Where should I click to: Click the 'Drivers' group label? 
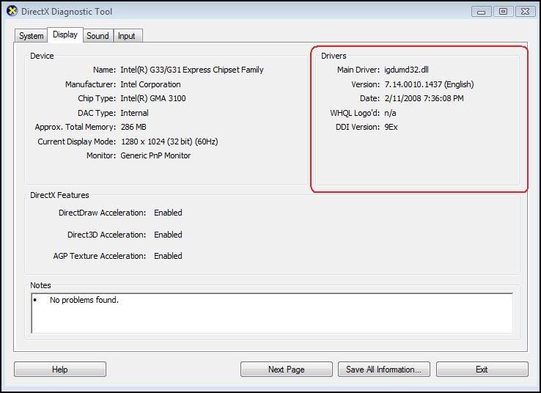(x=334, y=56)
